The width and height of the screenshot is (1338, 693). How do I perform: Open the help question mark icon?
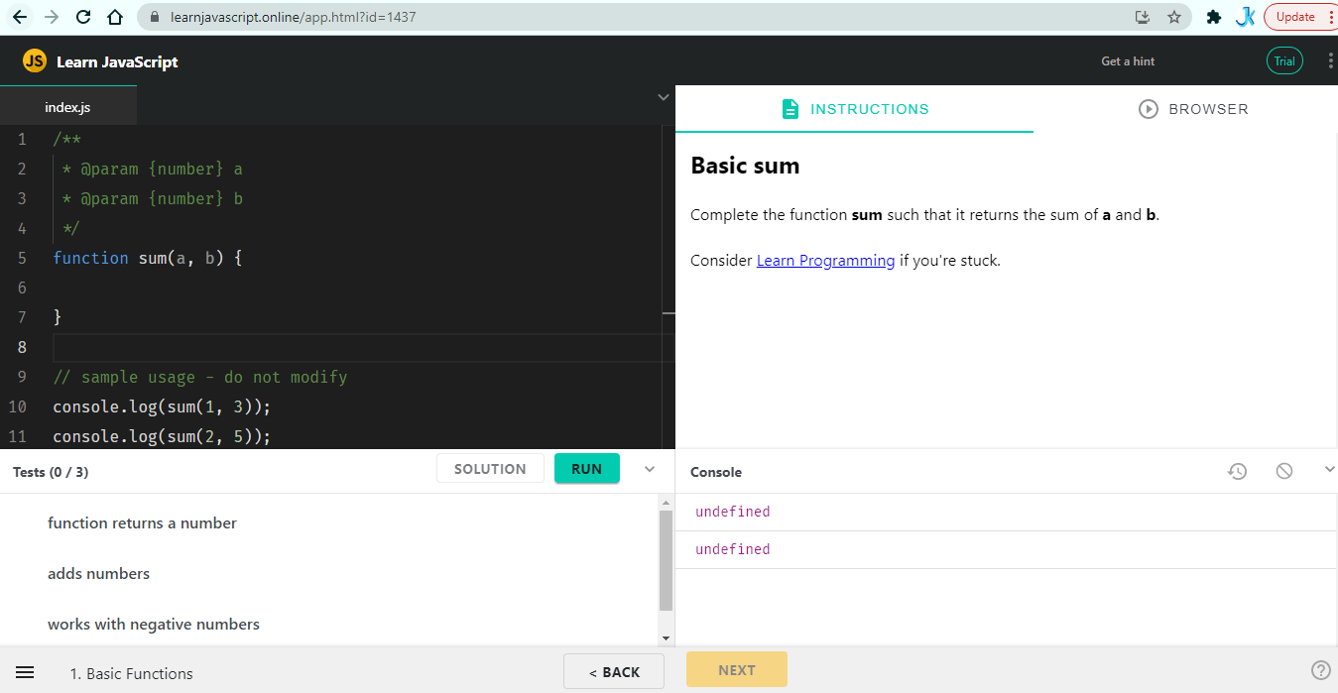click(1319, 671)
